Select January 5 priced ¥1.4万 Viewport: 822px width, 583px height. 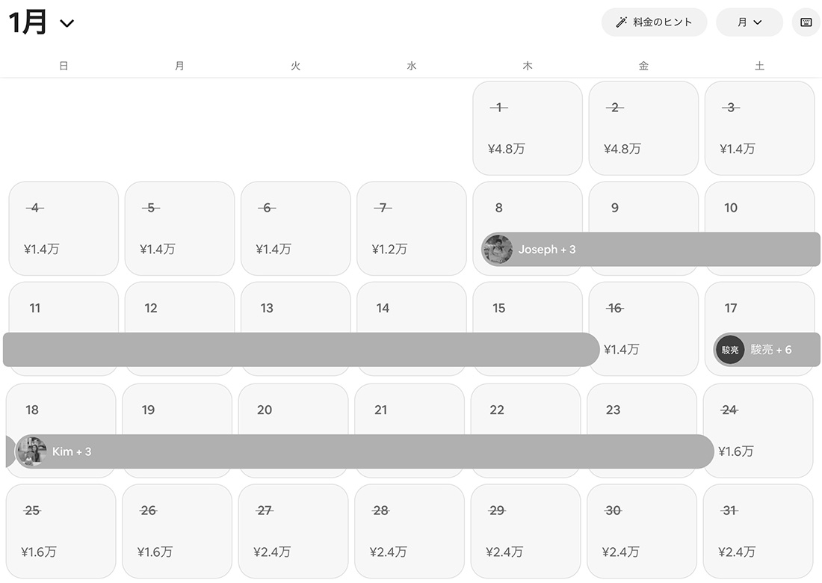179,229
